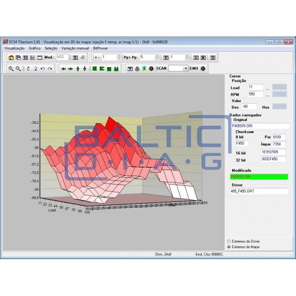Click the T text icon in toolbar
The width and height of the screenshot is (296, 296).
[x=130, y=69]
